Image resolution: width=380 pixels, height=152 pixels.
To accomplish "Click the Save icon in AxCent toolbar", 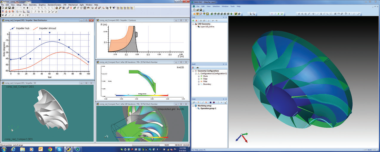I will click(10, 8).
